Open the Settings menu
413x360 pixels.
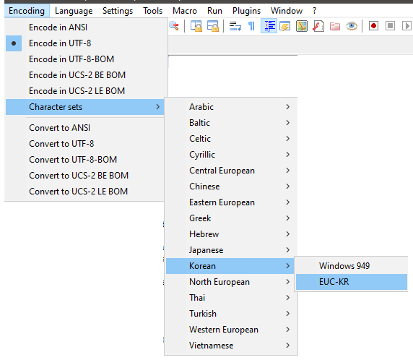click(x=118, y=11)
